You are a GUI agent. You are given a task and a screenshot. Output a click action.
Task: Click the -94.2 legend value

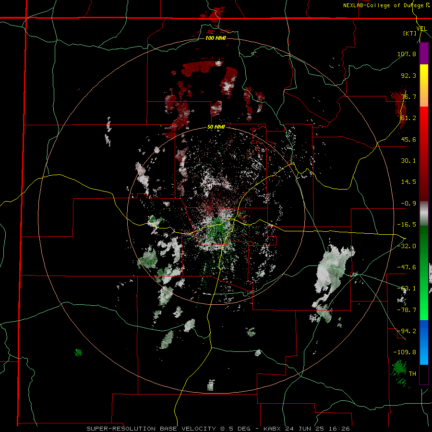(x=407, y=331)
